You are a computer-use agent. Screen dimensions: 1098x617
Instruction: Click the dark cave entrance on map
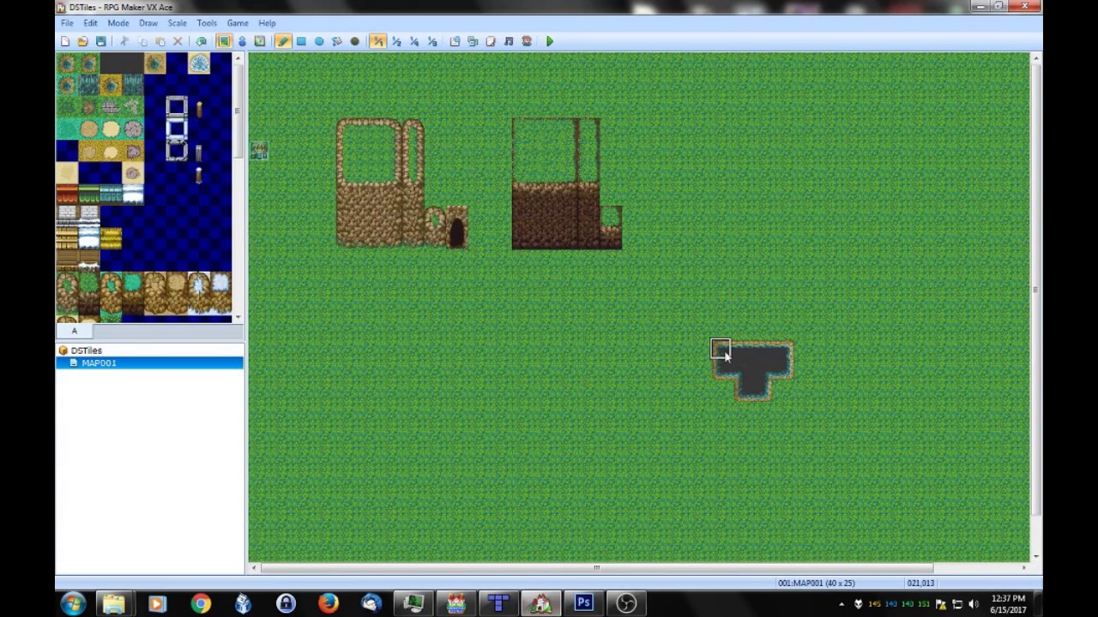click(x=456, y=231)
